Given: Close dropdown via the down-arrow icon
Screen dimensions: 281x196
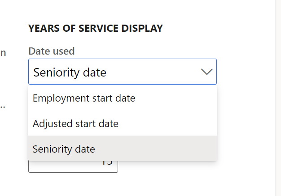Looking at the screenshot, I should pyautogui.click(x=206, y=72).
